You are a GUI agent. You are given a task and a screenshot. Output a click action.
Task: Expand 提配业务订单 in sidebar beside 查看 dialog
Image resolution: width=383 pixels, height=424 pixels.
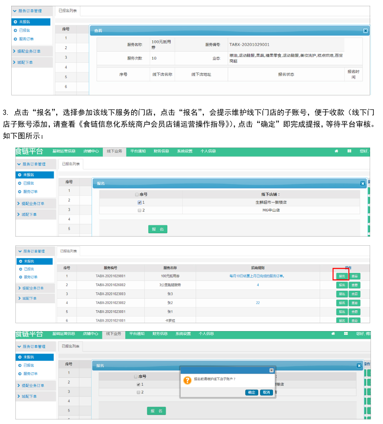click(x=15, y=51)
